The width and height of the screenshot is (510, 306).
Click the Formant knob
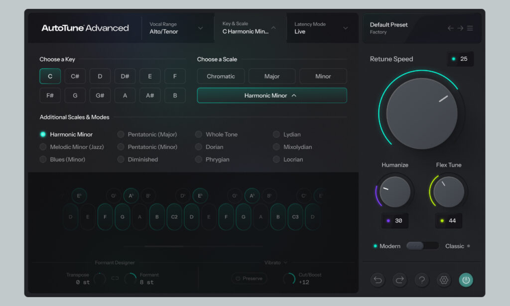click(130, 279)
